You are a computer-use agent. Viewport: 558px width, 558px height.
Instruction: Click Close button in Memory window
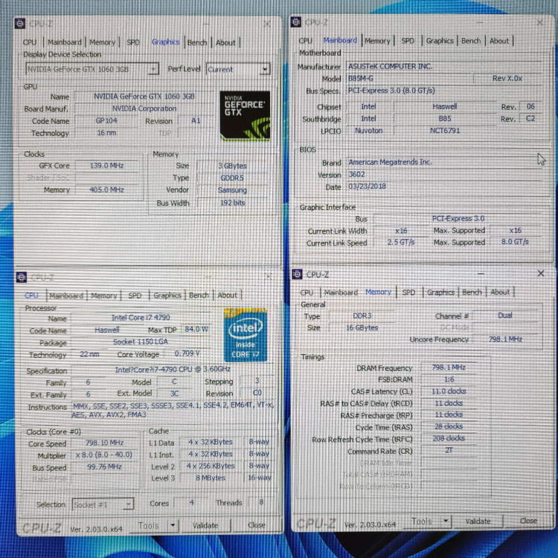pyautogui.click(x=528, y=521)
